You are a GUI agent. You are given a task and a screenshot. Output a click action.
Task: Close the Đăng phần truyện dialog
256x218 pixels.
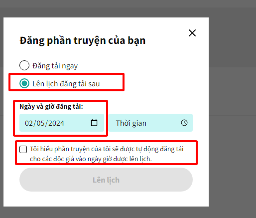pos(192,33)
